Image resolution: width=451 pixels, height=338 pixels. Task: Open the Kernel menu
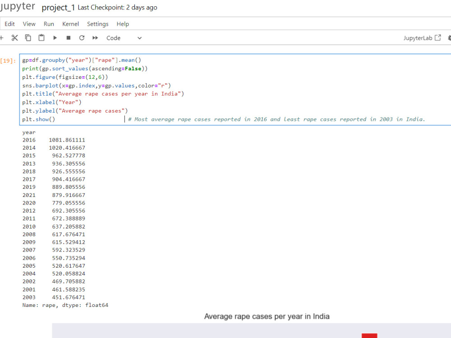pyautogui.click(x=70, y=24)
